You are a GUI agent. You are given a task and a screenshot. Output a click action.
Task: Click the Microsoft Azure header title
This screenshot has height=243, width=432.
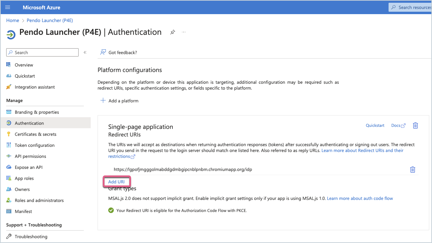[41, 7]
